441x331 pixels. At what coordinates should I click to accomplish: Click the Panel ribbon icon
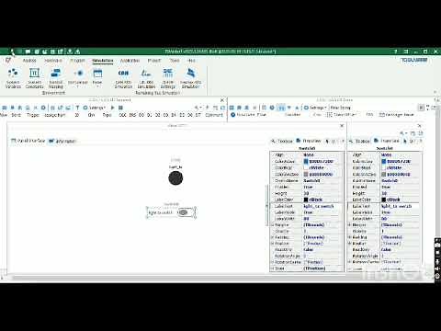pos(97,74)
